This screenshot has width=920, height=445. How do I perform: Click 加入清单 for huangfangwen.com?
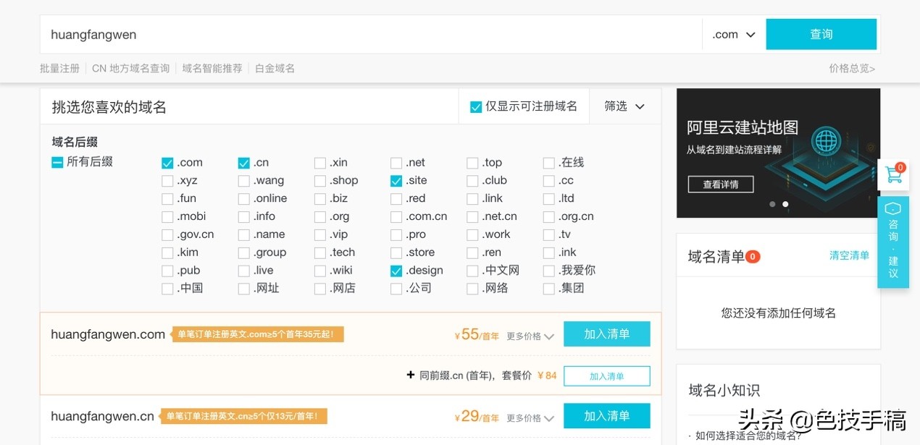[606, 334]
